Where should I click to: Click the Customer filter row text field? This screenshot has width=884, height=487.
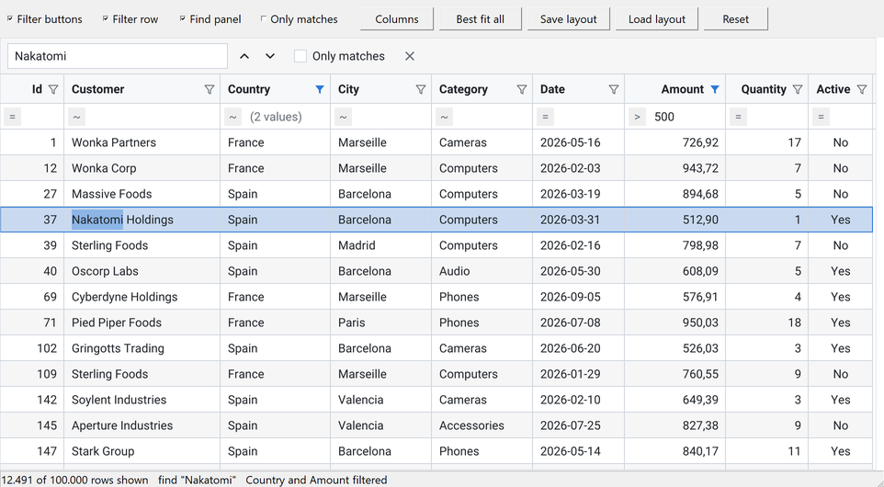pos(151,117)
